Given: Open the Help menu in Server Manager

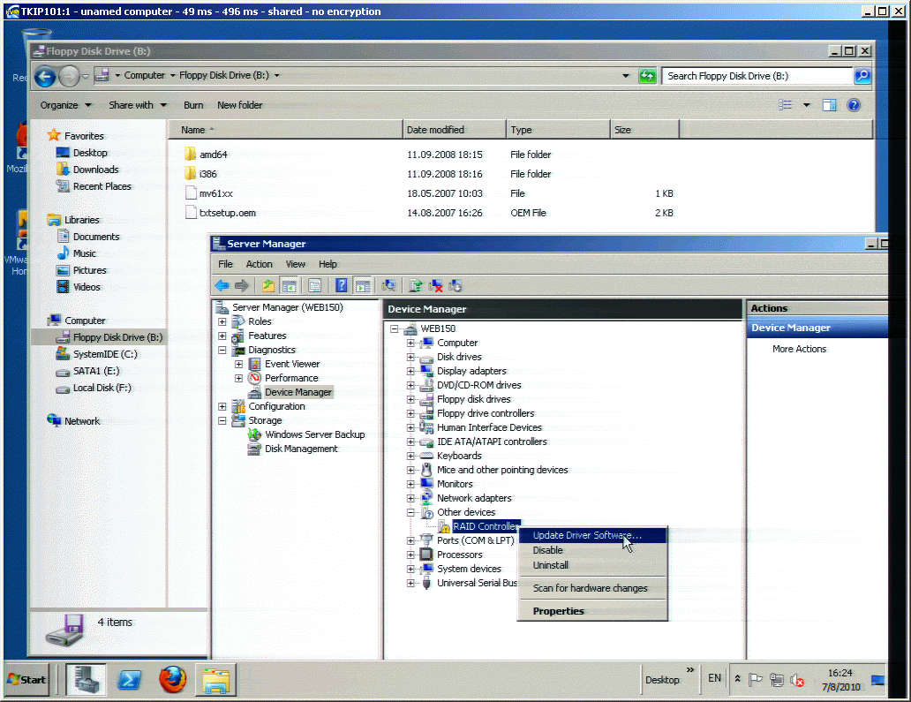Looking at the screenshot, I should click(328, 264).
